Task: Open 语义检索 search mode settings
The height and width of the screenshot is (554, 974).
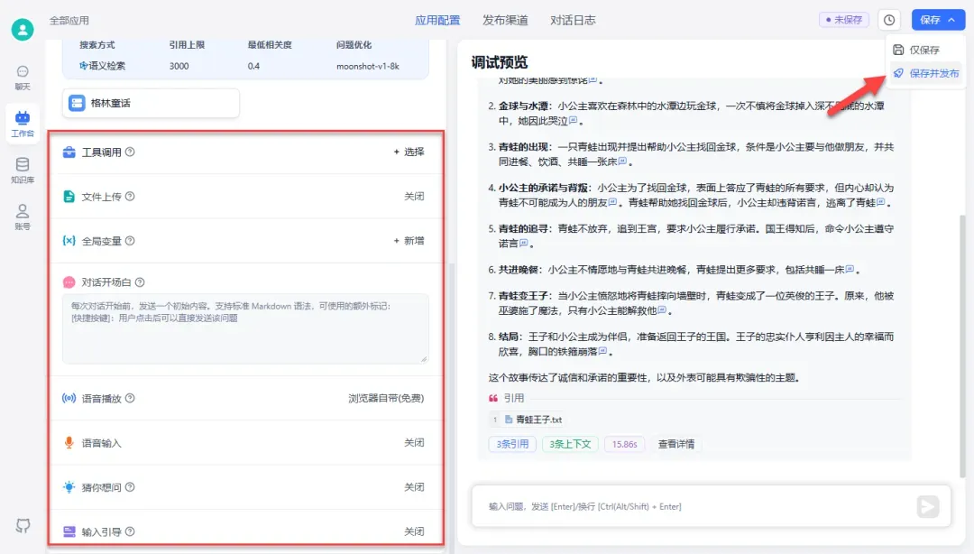Action: pyautogui.click(x=103, y=66)
